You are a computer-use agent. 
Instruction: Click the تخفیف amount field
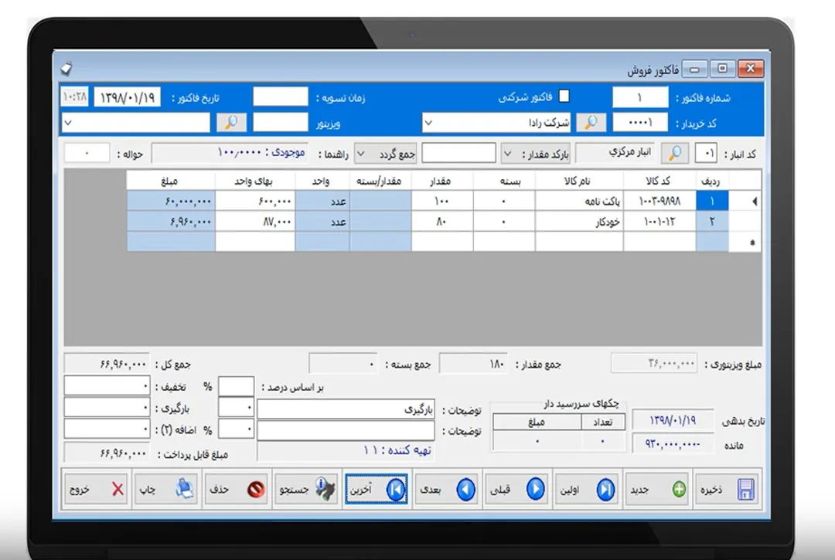(107, 386)
